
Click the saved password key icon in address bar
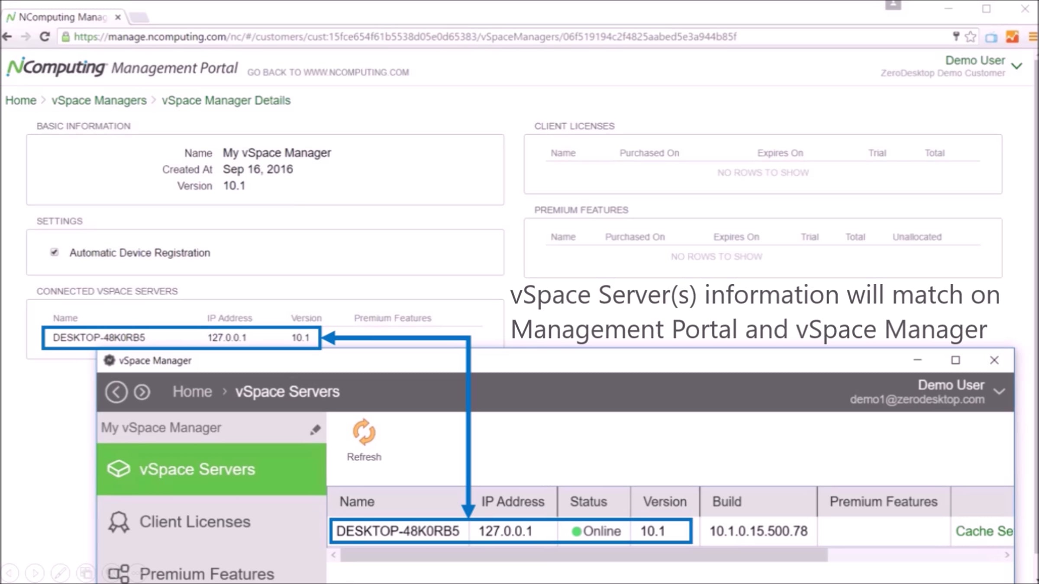click(955, 36)
